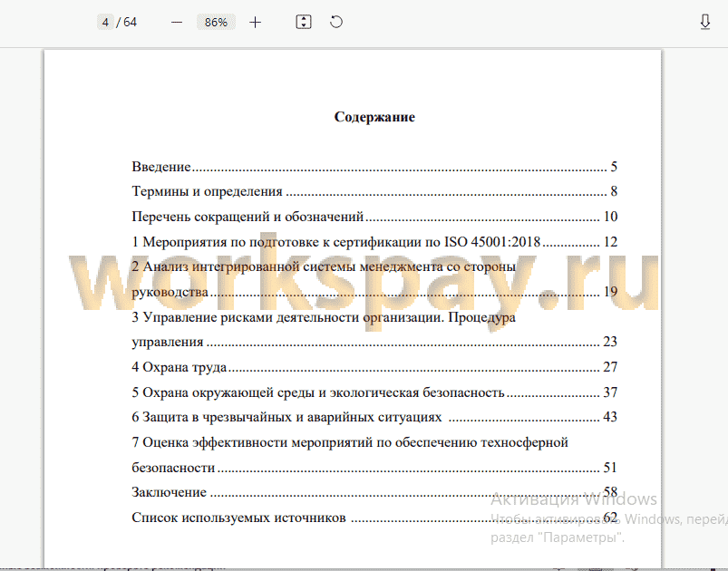This screenshot has width=728, height=571.
Task: Open 'Список используемых источников' entry
Action: 374,518
